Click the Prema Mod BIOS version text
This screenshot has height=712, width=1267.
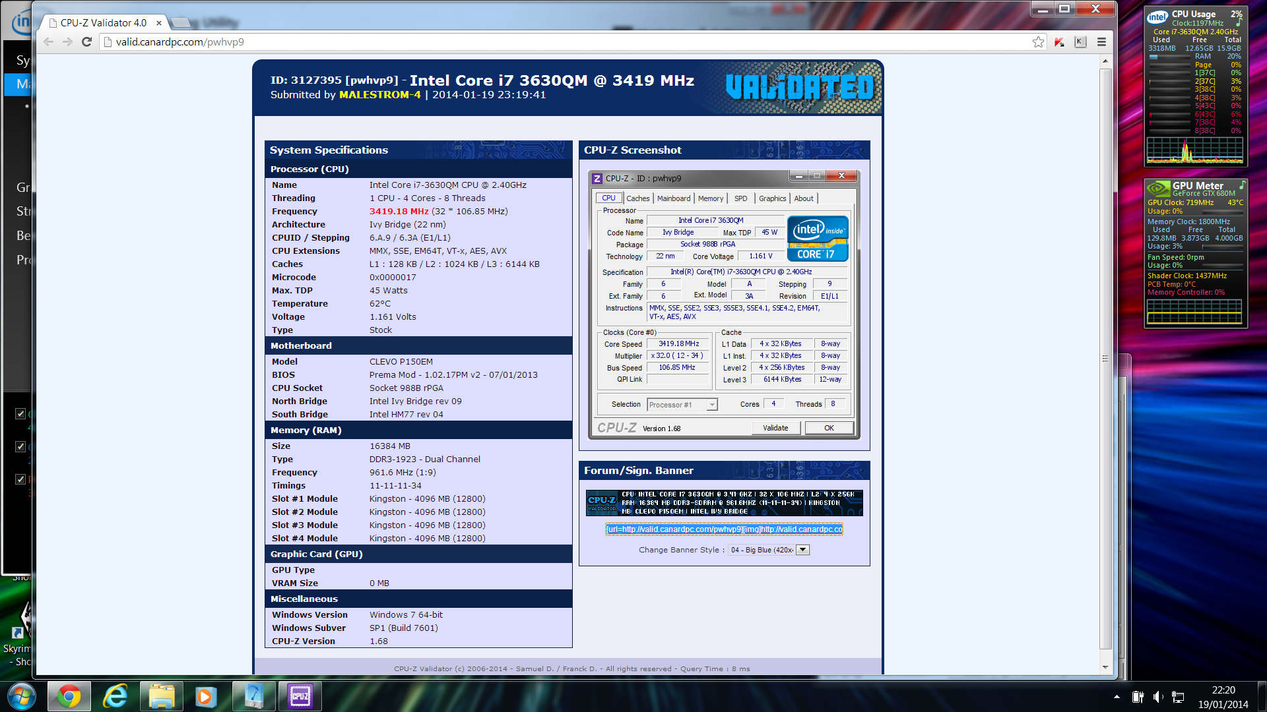point(453,375)
